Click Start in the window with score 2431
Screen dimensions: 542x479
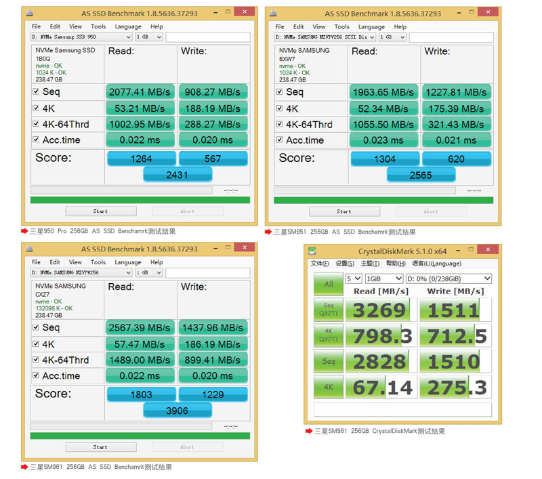100,211
